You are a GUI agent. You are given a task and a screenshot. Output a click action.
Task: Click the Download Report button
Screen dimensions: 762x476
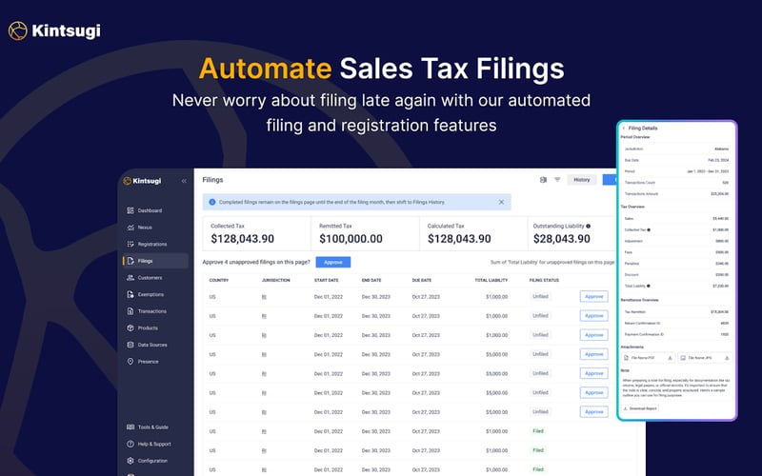pyautogui.click(x=640, y=408)
